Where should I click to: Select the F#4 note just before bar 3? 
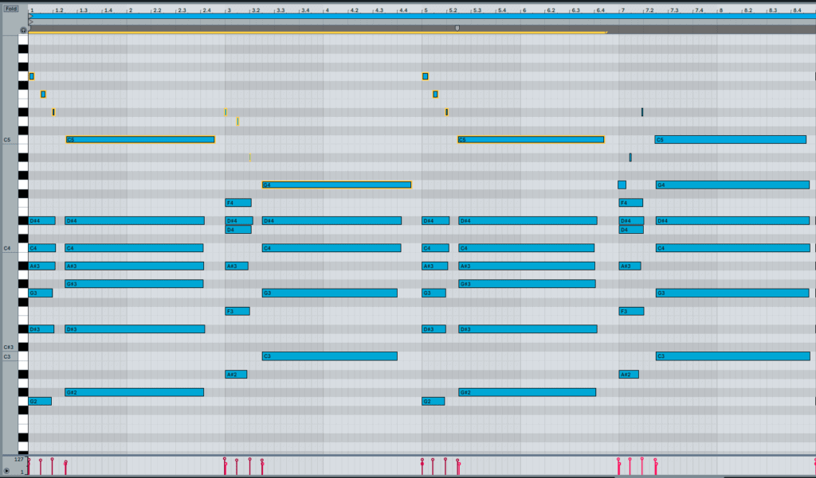pyautogui.click(x=237, y=202)
